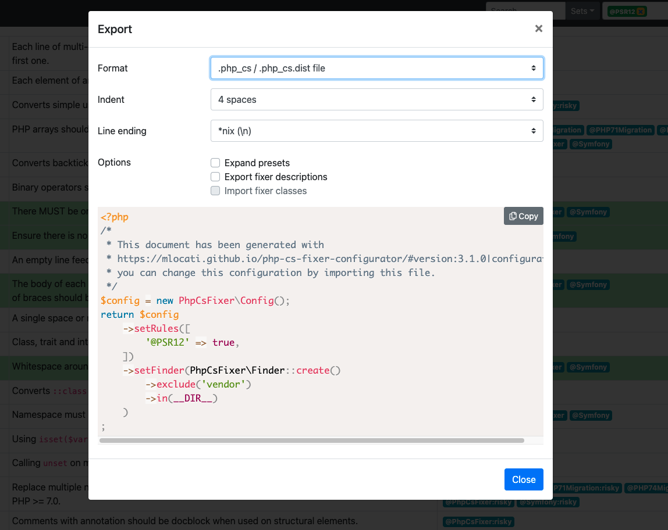Click the @PHP74Mig tag in the background list
The width and height of the screenshot is (668, 530).
[x=646, y=488]
